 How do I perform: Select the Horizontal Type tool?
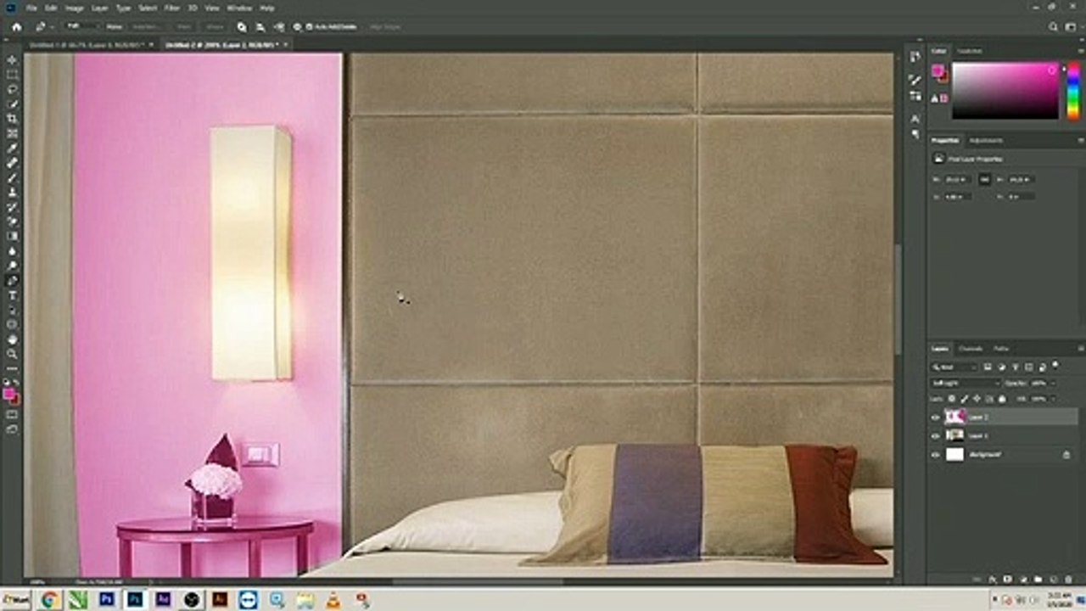click(12, 294)
